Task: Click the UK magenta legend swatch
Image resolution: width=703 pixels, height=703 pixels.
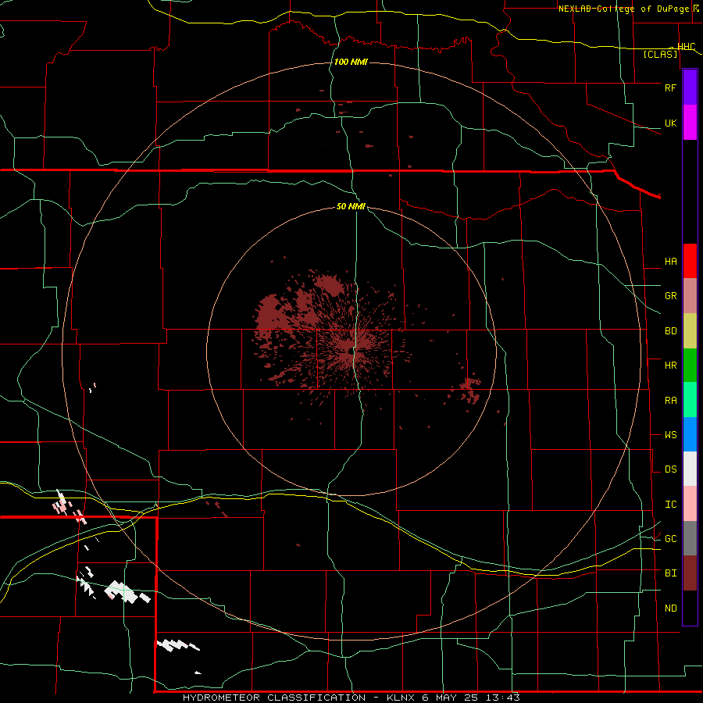Action: (690, 123)
